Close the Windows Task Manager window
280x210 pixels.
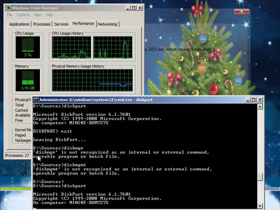pos(140,8)
